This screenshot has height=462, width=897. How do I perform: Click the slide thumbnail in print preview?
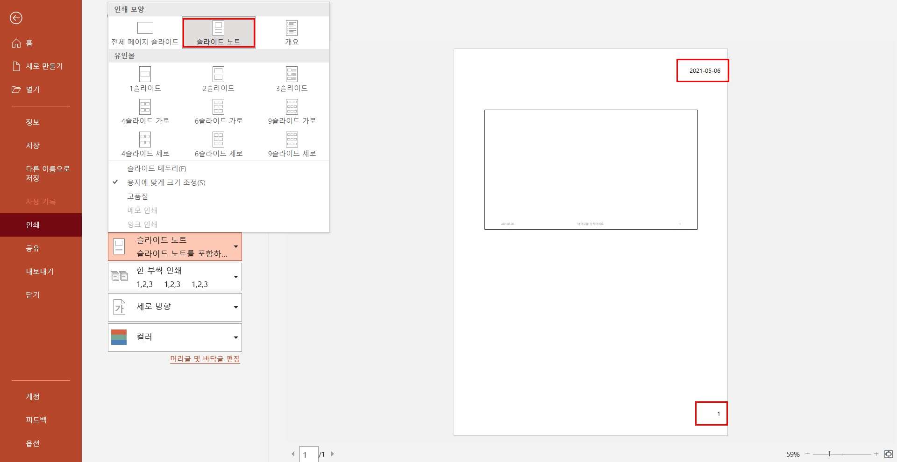tap(591, 169)
